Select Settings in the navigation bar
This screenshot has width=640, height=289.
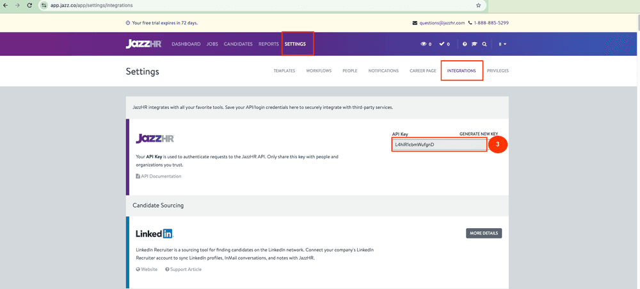click(295, 44)
